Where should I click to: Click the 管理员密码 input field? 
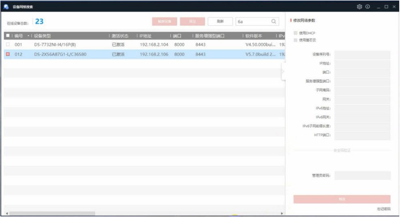click(362, 176)
